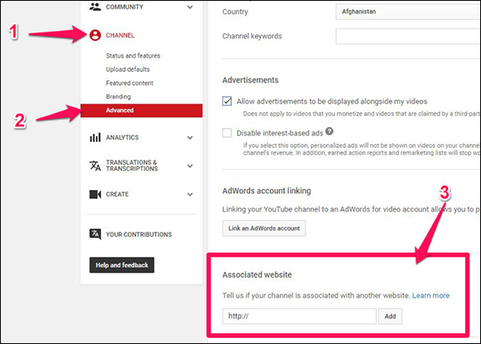Click the Create video camera icon
The width and height of the screenshot is (481, 344).
95,194
